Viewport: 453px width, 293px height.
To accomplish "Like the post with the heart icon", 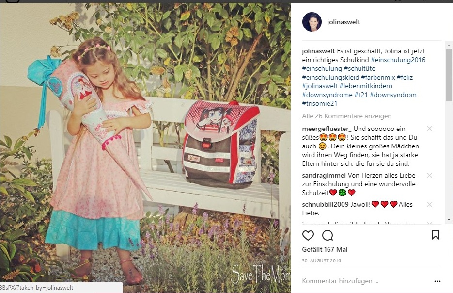I will tap(308, 235).
